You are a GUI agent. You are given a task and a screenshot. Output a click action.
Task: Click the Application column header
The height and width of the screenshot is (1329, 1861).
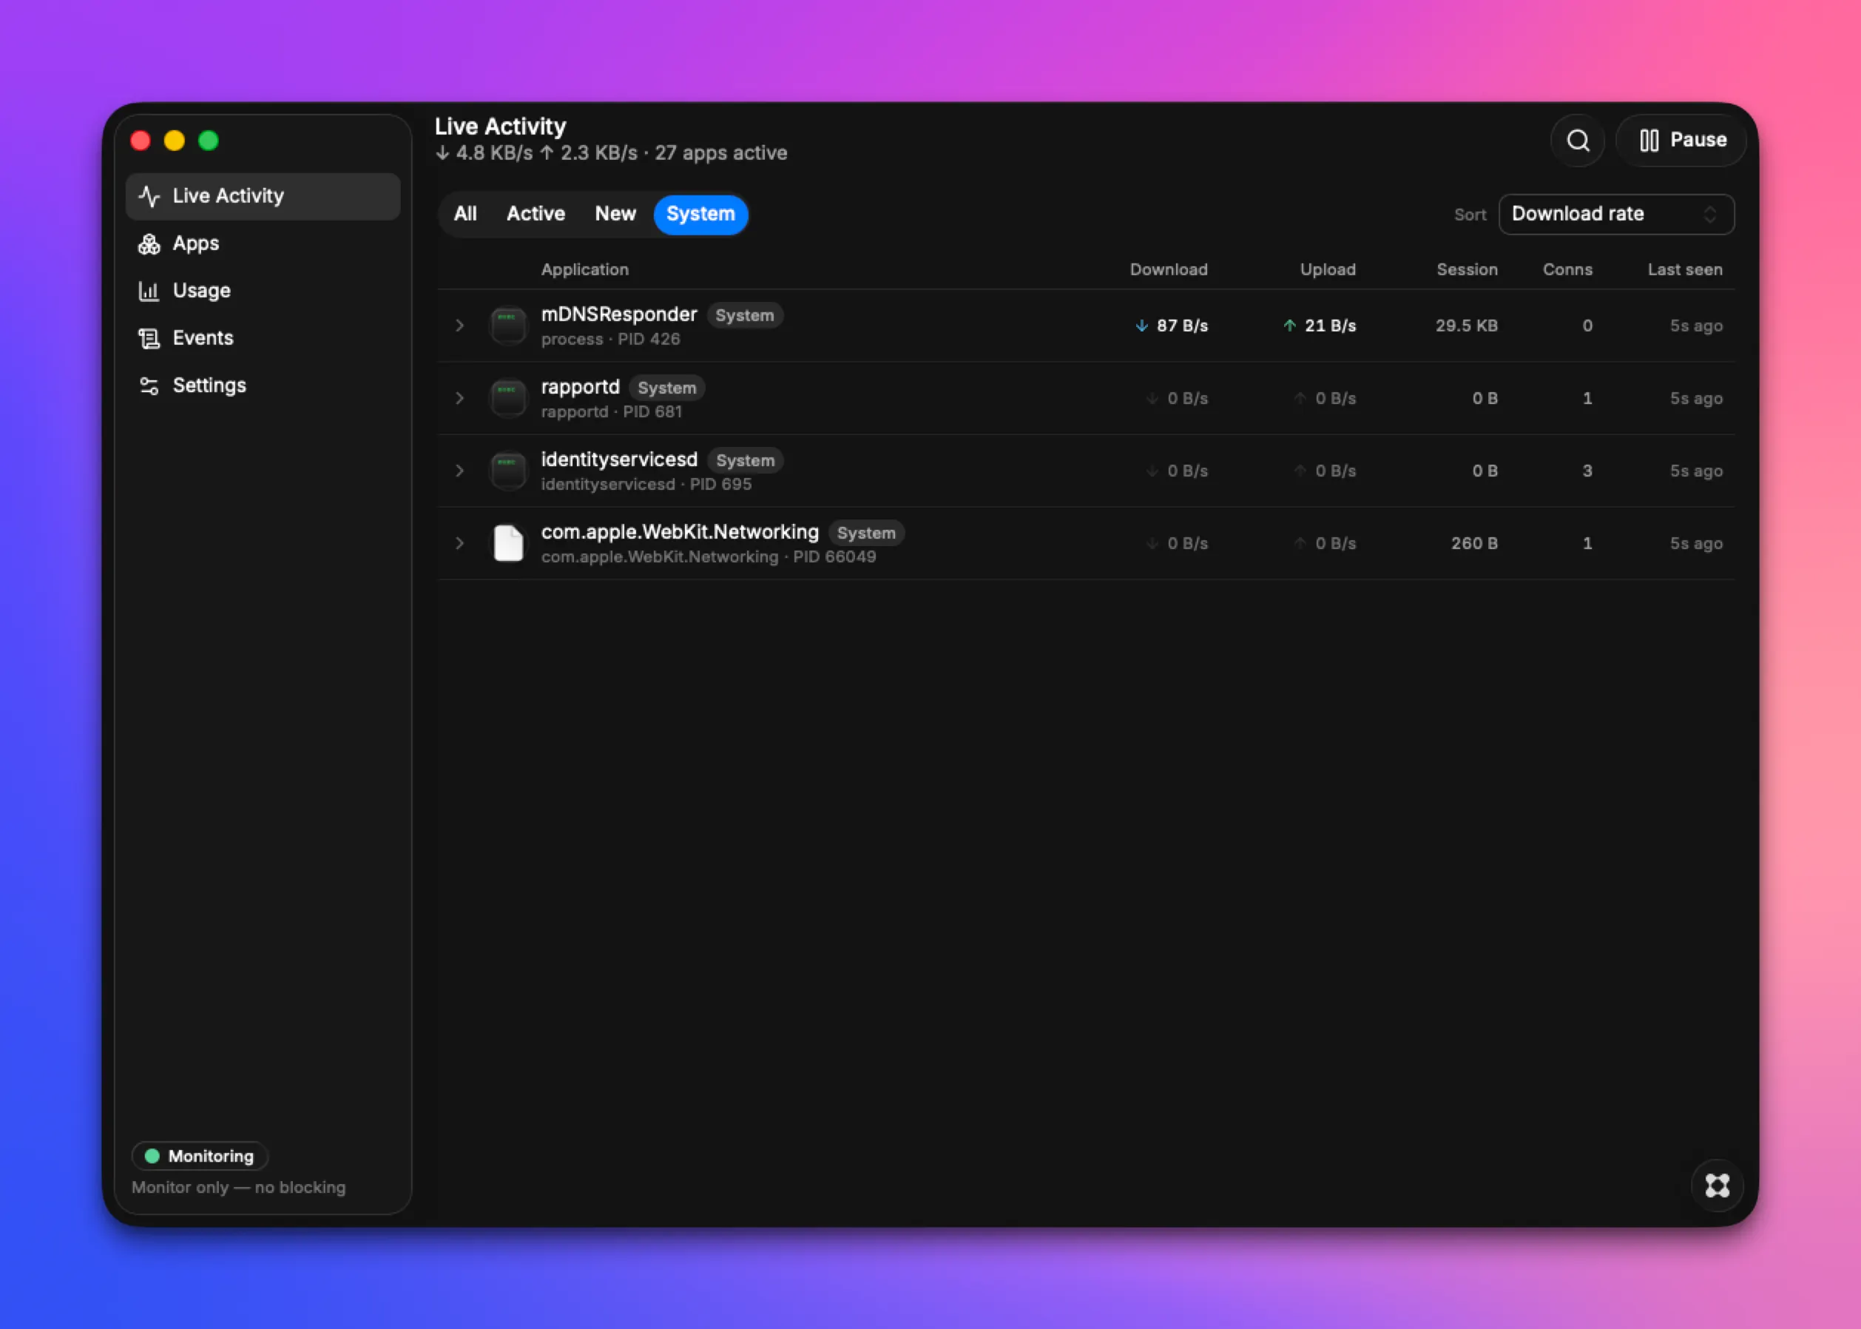click(x=585, y=270)
